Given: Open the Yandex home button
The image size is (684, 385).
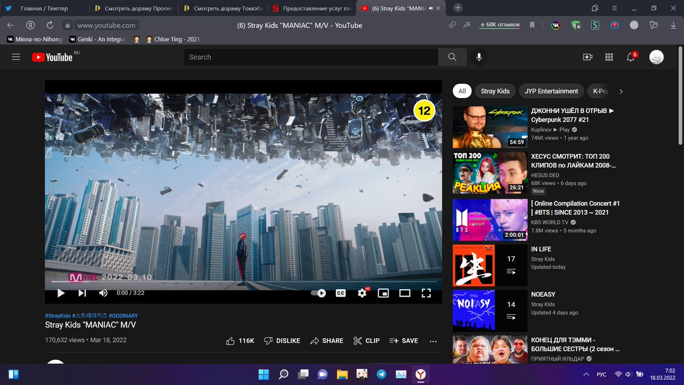Looking at the screenshot, I should 30,25.
